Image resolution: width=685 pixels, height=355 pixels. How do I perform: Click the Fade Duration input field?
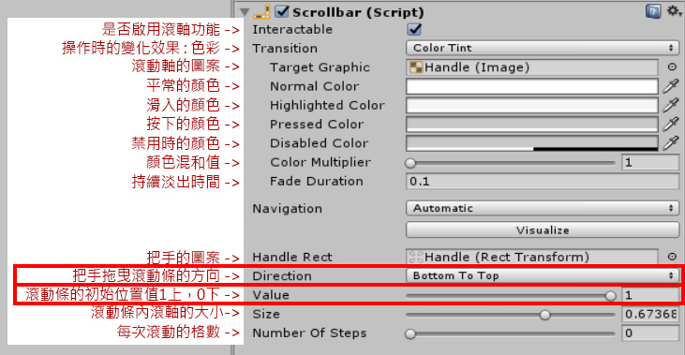[x=543, y=181]
